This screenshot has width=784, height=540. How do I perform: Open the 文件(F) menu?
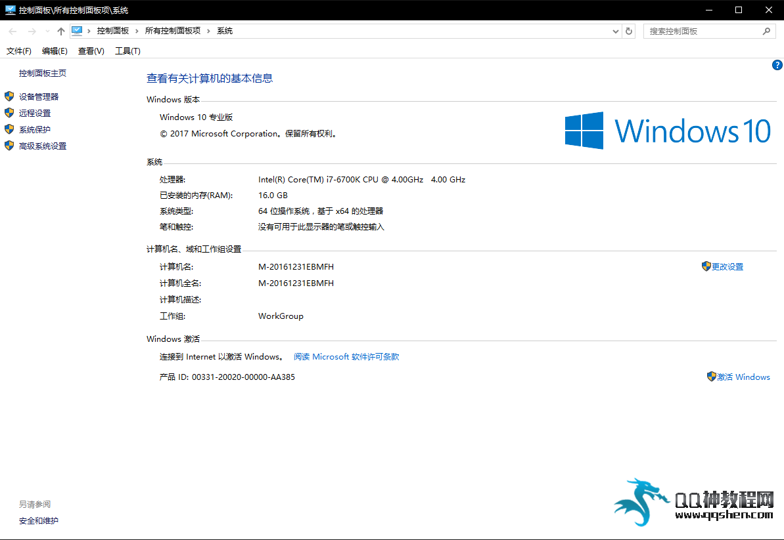[19, 51]
